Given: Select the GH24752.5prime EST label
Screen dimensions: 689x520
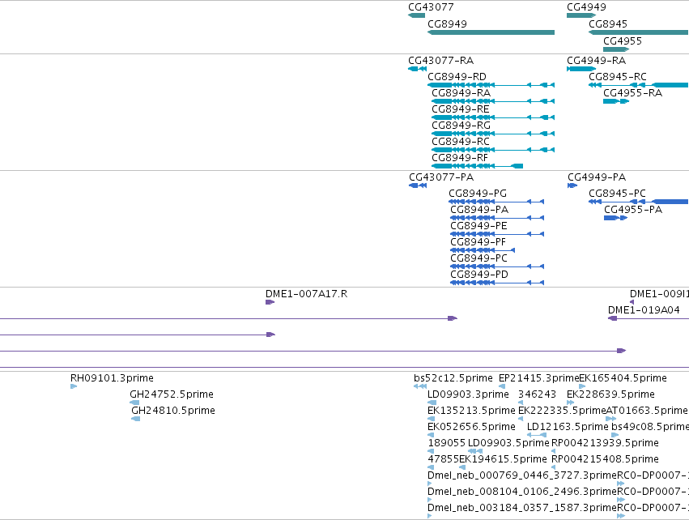Looking at the screenshot, I should (172, 394).
